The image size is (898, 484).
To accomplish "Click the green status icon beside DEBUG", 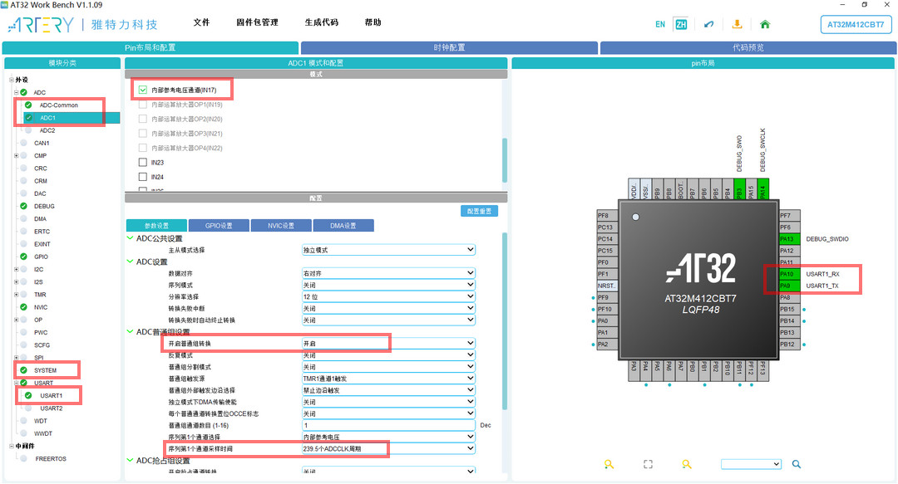I will pos(23,206).
